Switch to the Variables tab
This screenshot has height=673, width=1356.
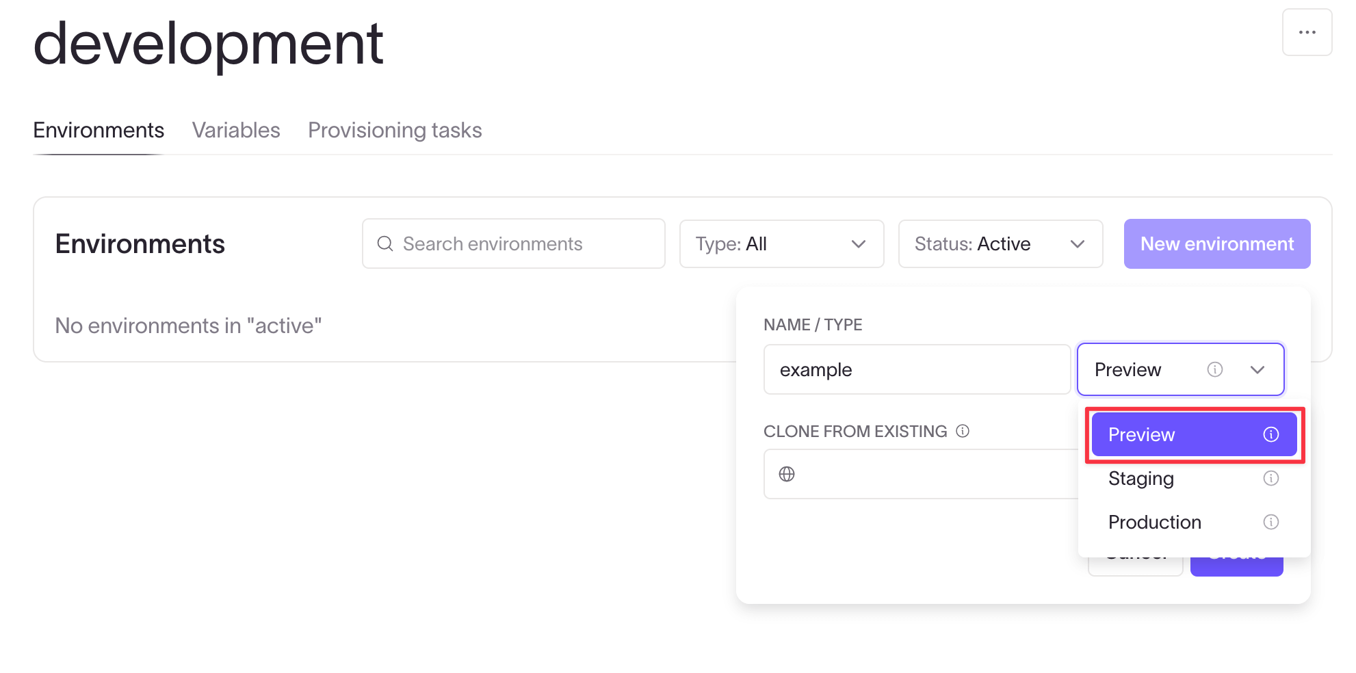236,130
